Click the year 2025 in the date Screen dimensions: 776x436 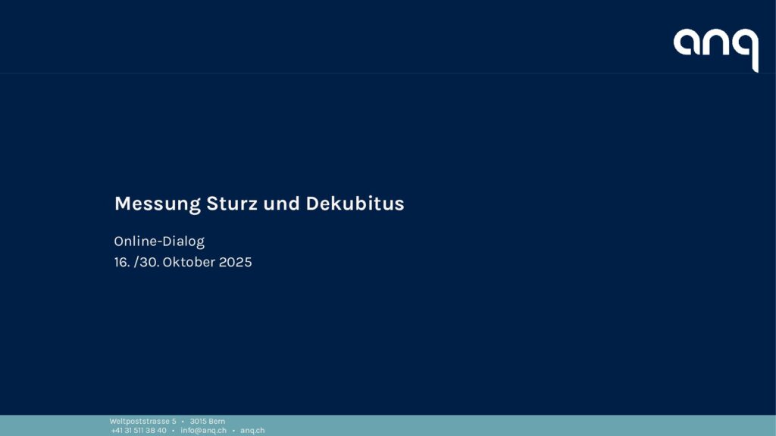click(235, 263)
